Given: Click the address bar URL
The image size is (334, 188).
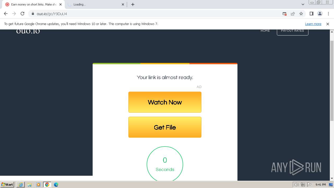Looking at the screenshot, I should coord(52,14).
